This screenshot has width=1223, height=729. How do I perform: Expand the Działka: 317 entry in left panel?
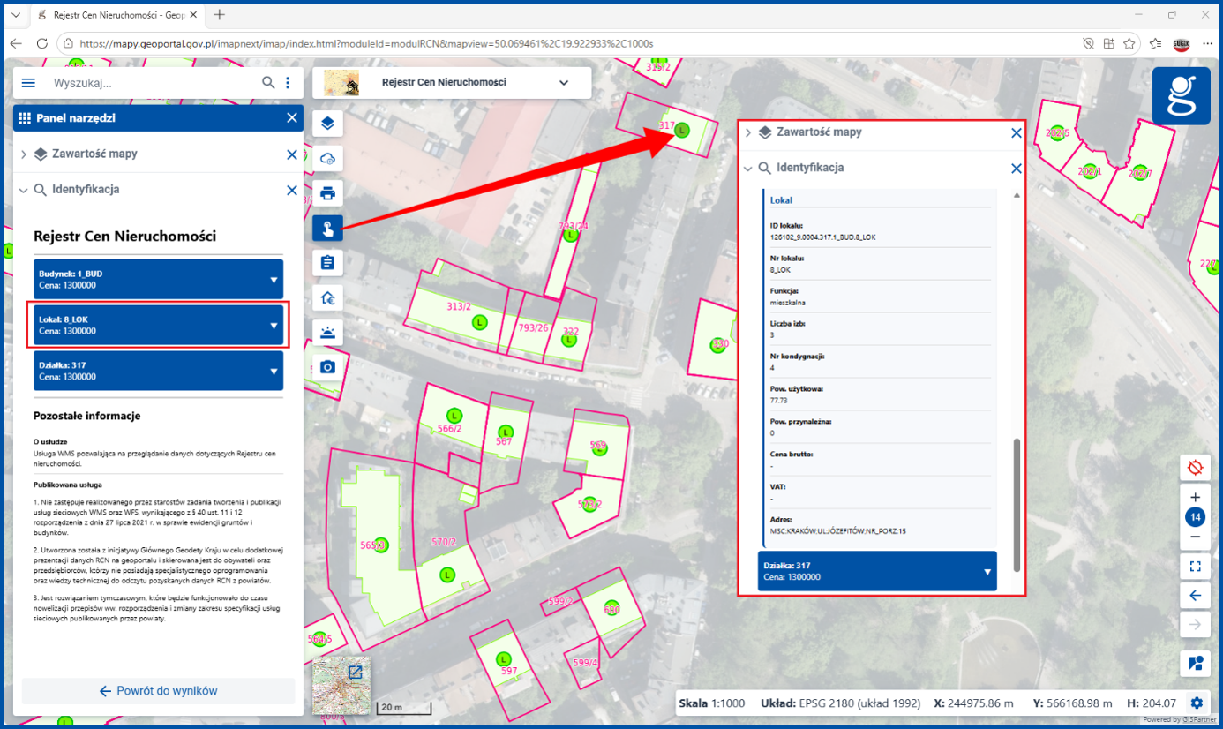coord(159,371)
